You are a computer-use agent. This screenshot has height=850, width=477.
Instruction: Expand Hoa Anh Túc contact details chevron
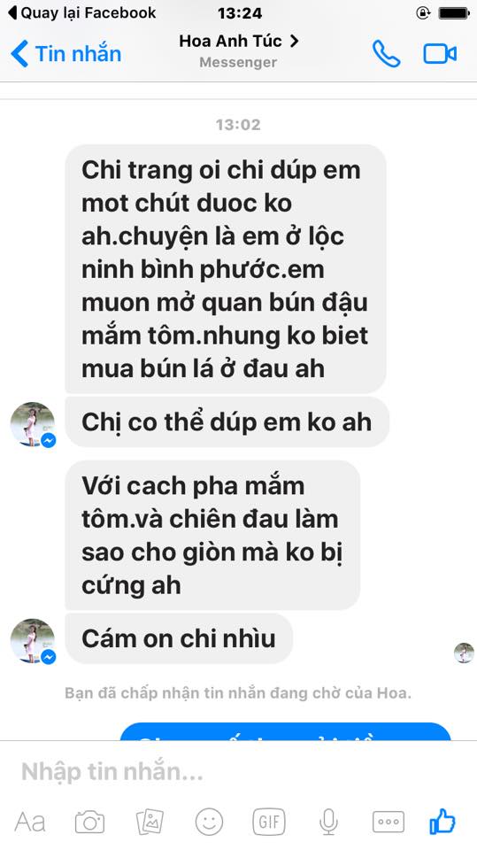[295, 41]
